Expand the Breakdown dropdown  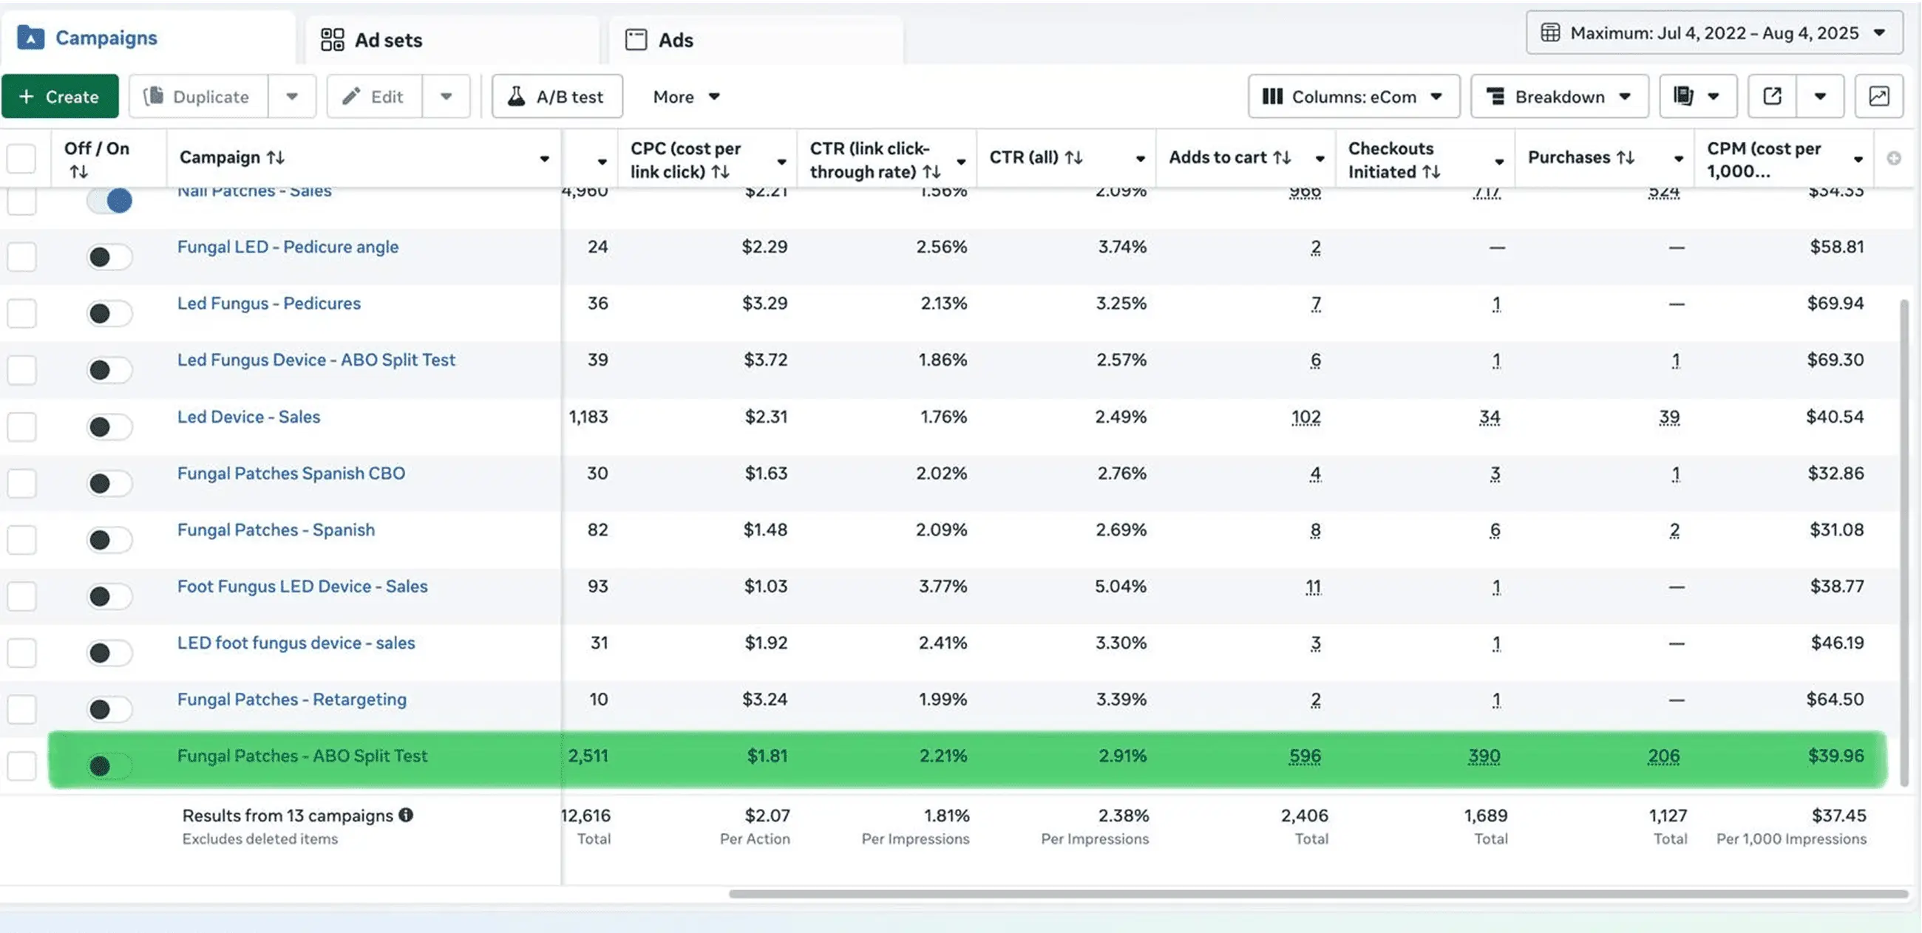tap(1559, 96)
